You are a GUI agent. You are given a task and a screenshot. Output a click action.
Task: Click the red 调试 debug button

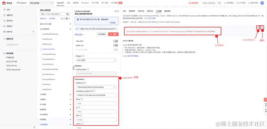tap(113, 34)
